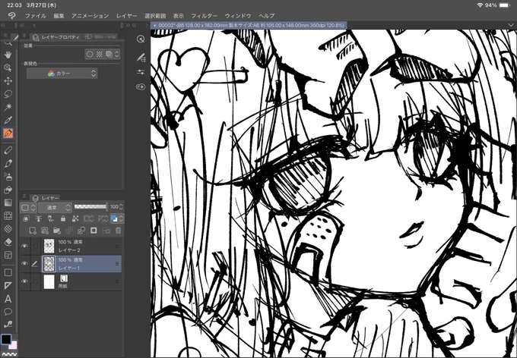Screen dimensions: 517x358
Task: Open the カラー expression color dropdown
Action: (x=62, y=74)
